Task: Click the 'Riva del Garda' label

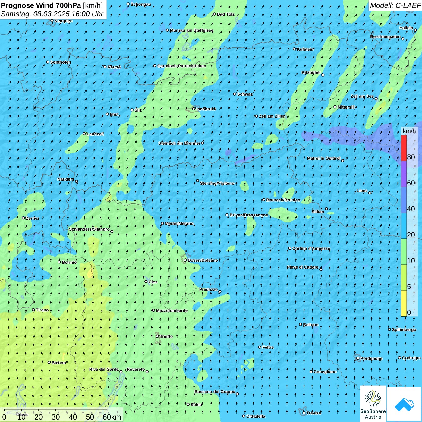Action: coord(104,369)
